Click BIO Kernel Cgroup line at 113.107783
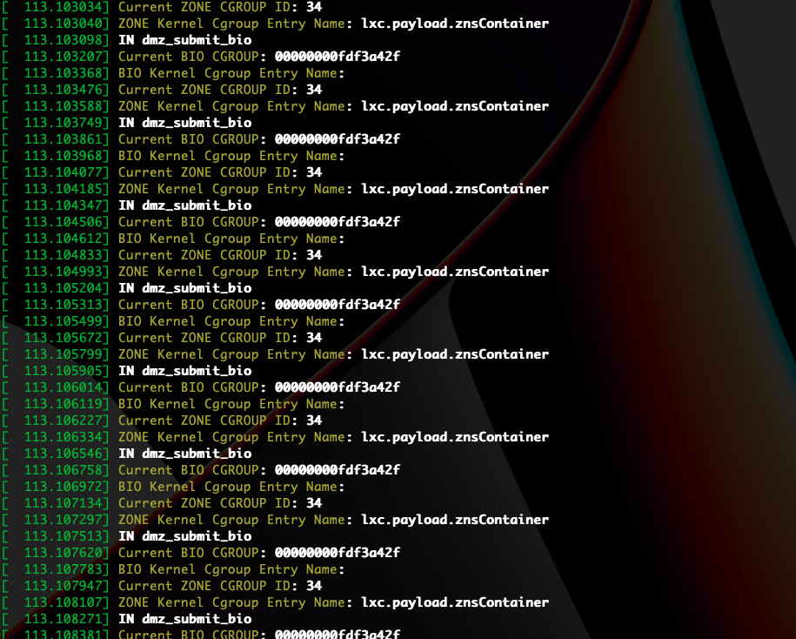796x639 pixels. tap(173, 570)
